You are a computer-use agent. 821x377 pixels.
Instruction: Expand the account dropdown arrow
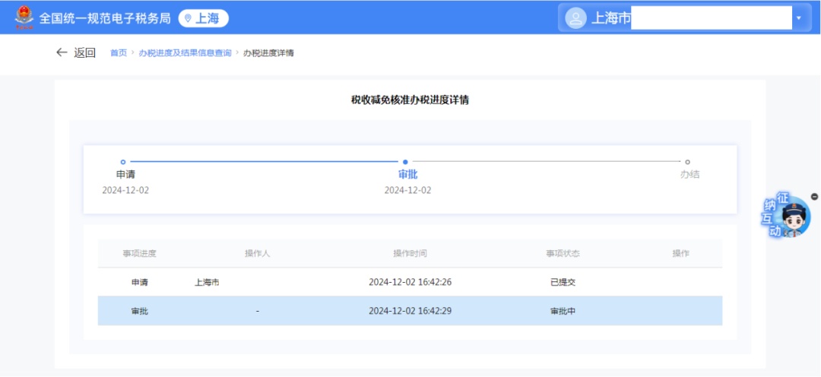(x=798, y=17)
